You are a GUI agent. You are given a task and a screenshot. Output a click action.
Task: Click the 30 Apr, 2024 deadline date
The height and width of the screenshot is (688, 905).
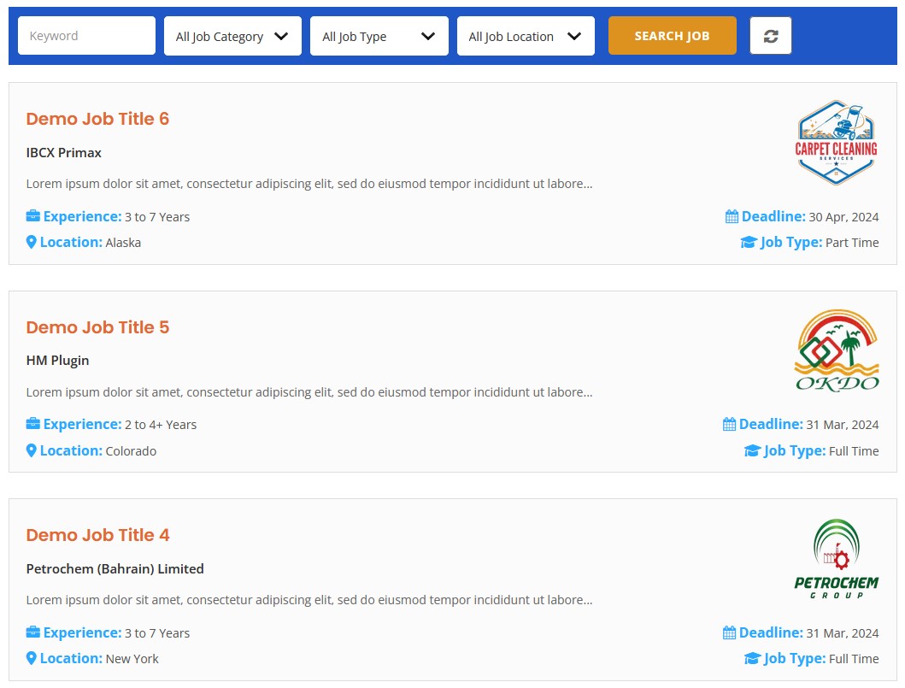point(843,217)
